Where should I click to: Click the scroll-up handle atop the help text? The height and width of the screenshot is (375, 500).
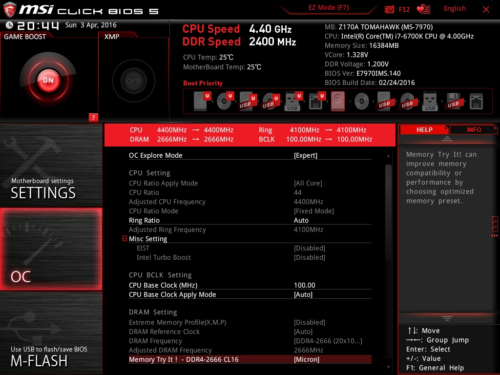coord(447,138)
